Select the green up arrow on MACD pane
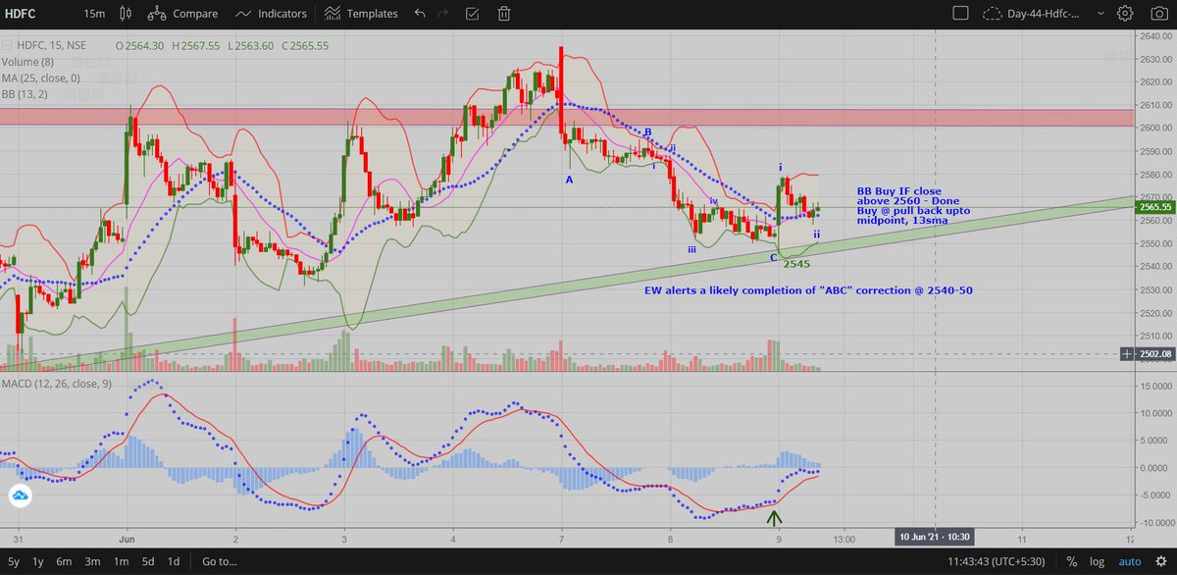Screen dimensions: 1177x575 [775, 518]
